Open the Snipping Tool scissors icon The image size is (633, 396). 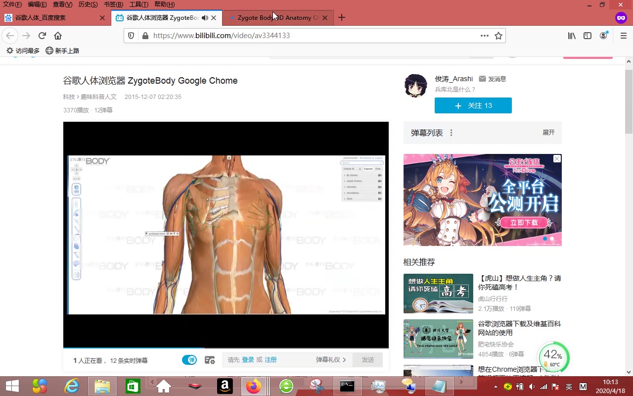point(316,386)
